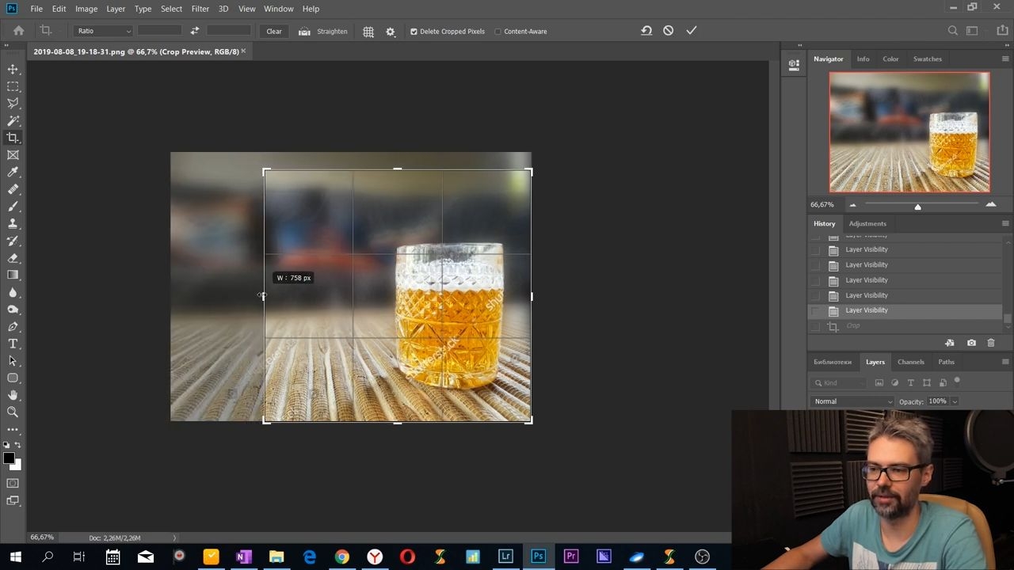Open the layer Kind filter dropdown
Screen dimensions: 1014x570
(x=841, y=383)
